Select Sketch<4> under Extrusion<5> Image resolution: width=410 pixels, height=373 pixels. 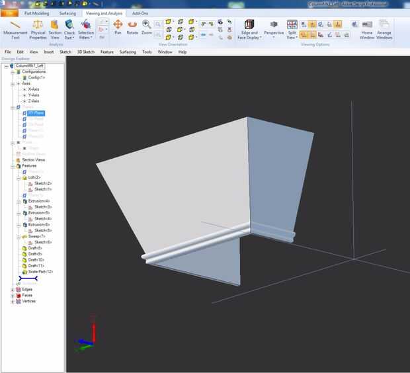(x=43, y=219)
